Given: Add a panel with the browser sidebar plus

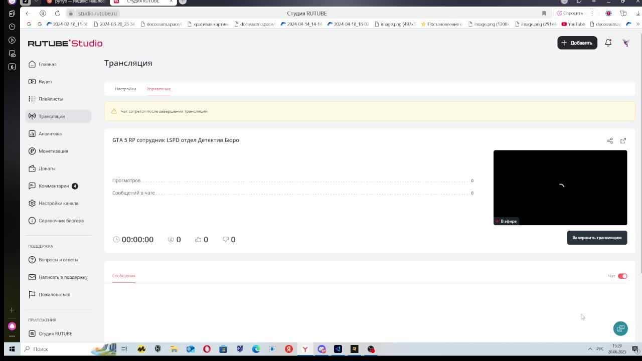Looking at the screenshot, I should (12, 310).
